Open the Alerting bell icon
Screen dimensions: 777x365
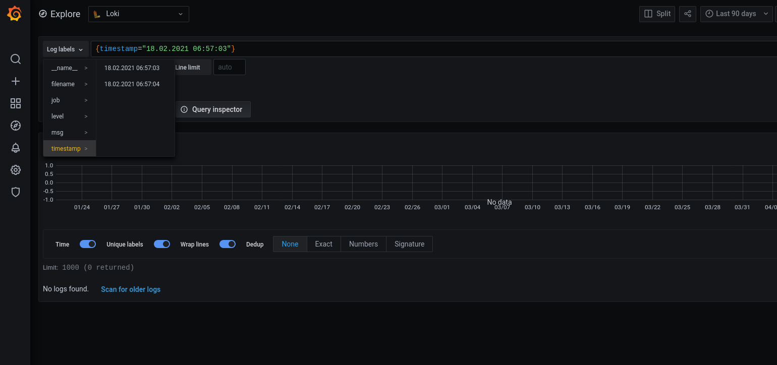pos(15,148)
